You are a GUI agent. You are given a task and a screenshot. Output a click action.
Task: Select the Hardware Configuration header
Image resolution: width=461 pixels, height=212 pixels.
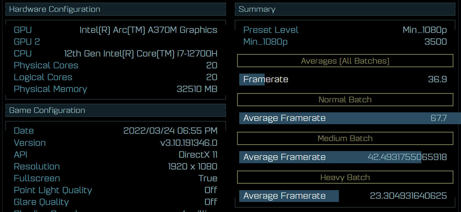(x=54, y=9)
